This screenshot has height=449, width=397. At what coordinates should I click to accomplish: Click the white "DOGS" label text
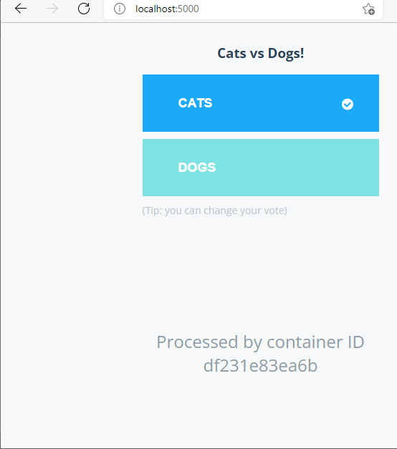[197, 168]
